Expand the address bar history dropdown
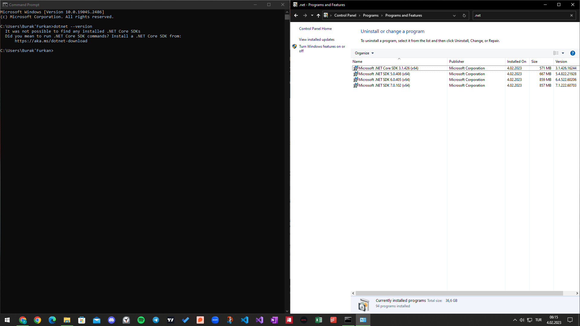The width and height of the screenshot is (580, 326). pos(454,15)
